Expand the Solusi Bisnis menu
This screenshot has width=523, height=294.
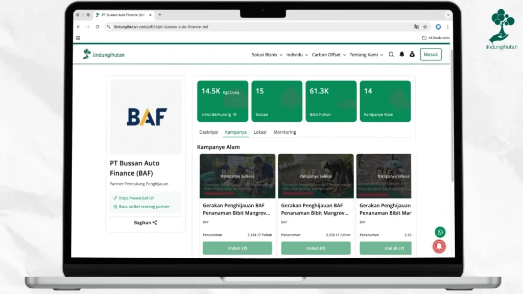point(267,55)
